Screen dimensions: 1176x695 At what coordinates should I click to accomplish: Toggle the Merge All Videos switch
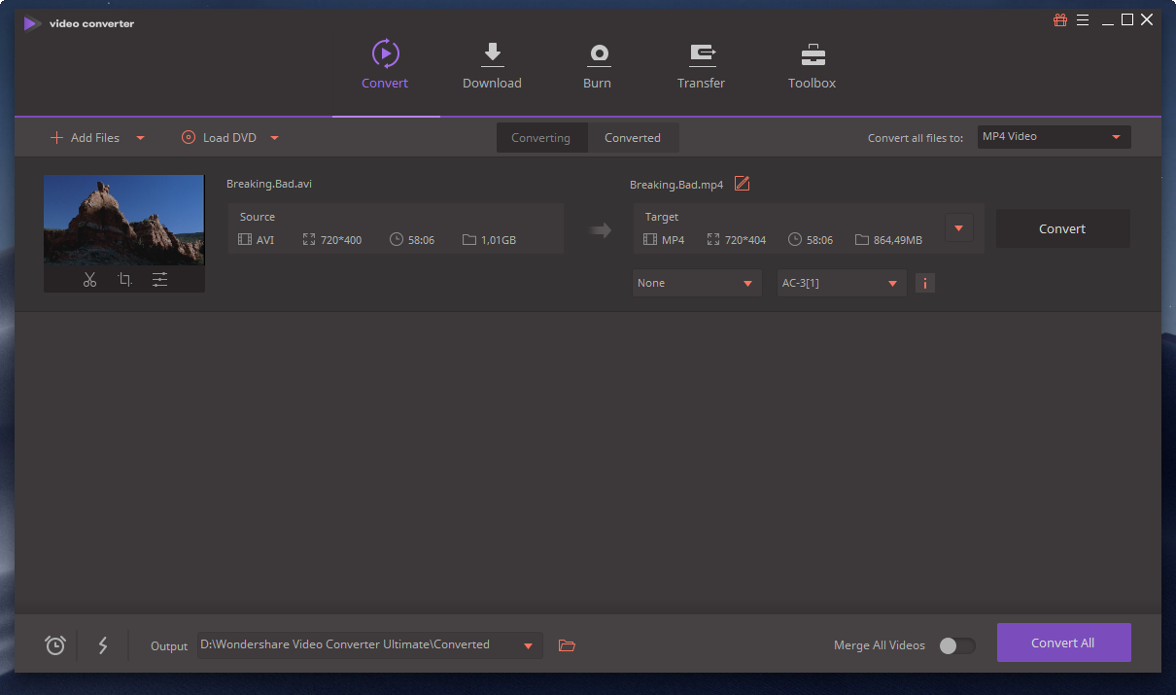pos(956,645)
